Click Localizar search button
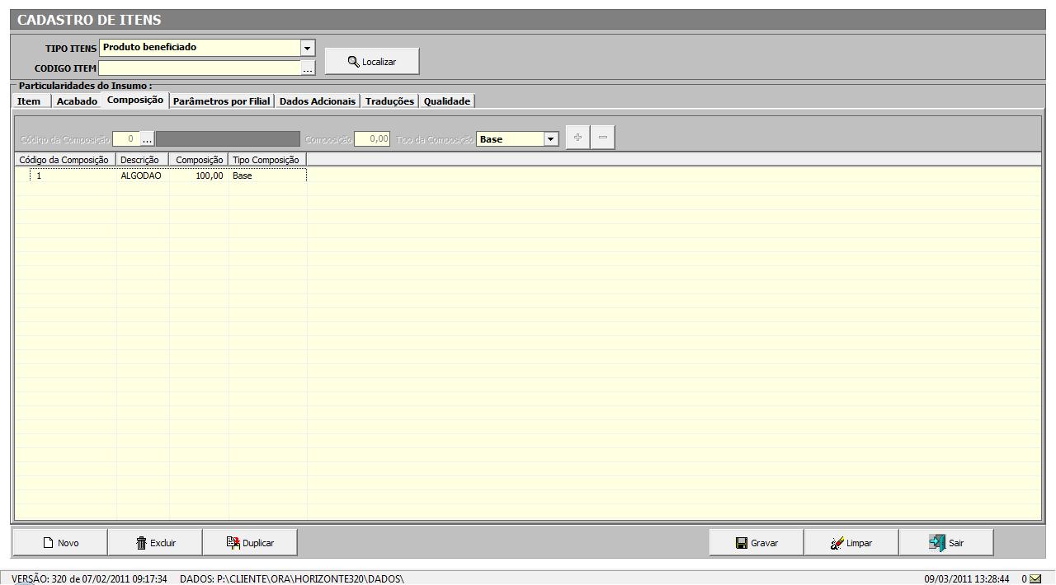The height and width of the screenshot is (585, 1056). click(372, 62)
